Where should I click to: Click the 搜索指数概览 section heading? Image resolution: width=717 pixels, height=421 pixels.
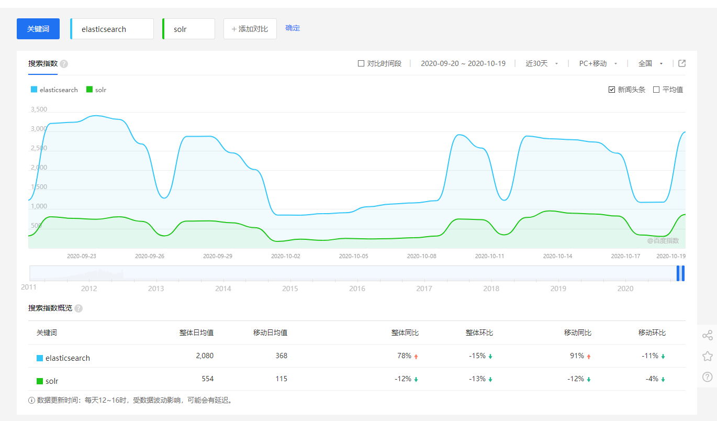[50, 308]
